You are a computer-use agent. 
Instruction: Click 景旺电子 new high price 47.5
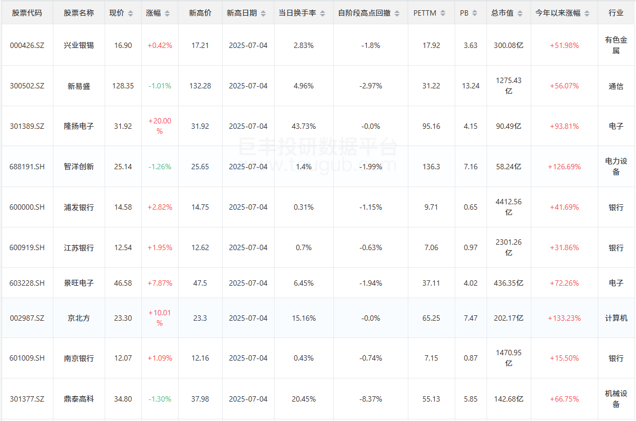tap(200, 283)
